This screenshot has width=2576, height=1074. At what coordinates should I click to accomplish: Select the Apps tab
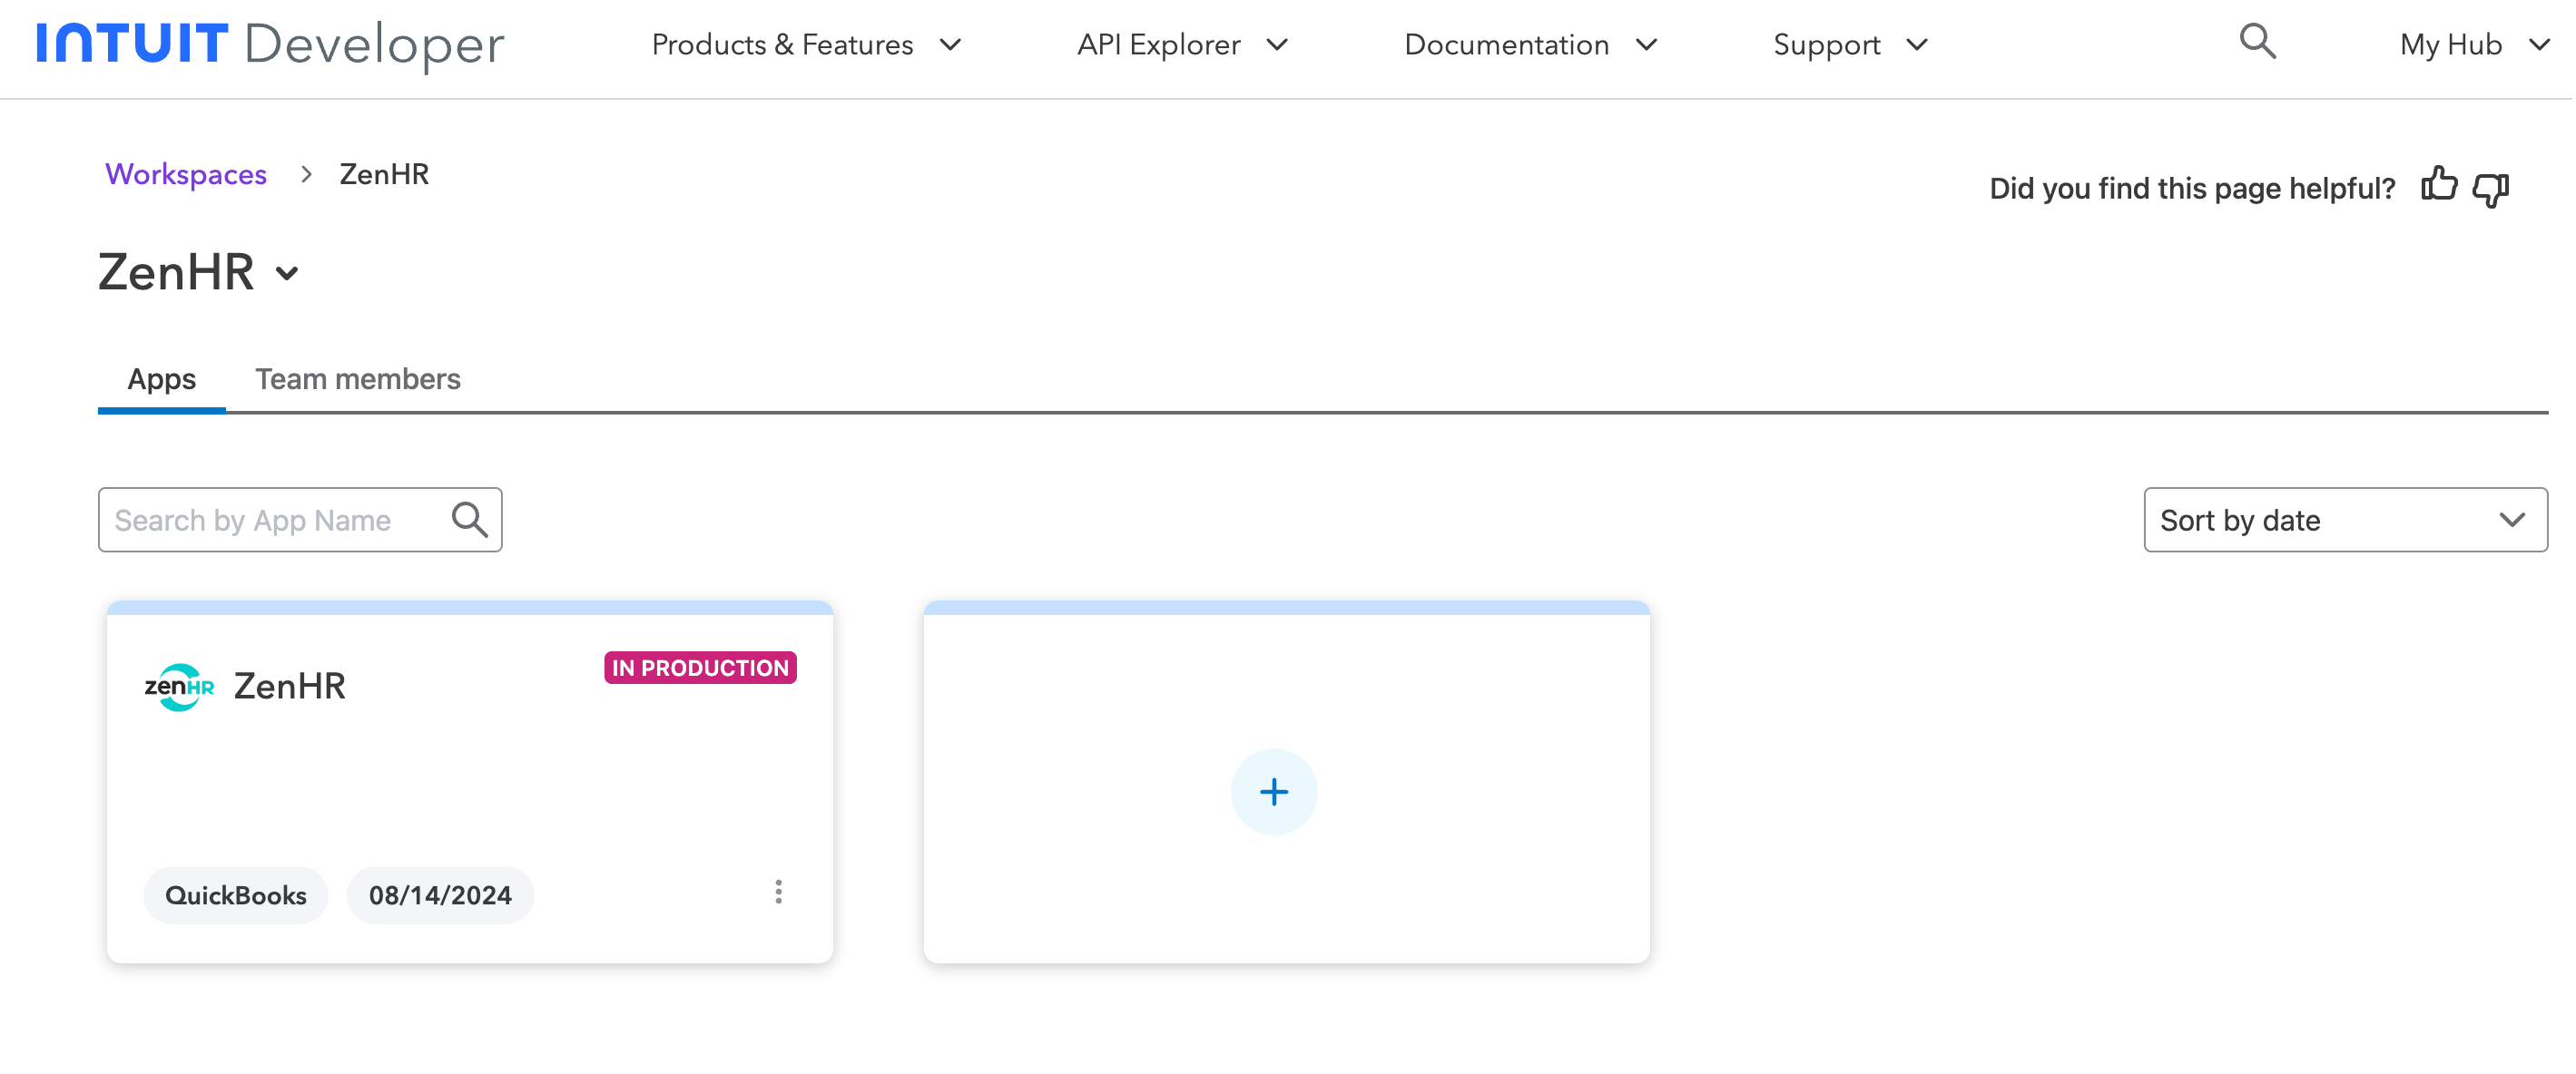(x=161, y=378)
